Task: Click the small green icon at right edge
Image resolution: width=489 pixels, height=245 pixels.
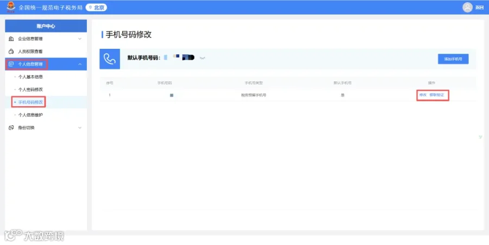Action: (480, 137)
